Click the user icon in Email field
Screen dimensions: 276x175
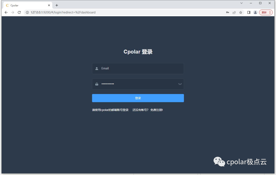pos(97,69)
